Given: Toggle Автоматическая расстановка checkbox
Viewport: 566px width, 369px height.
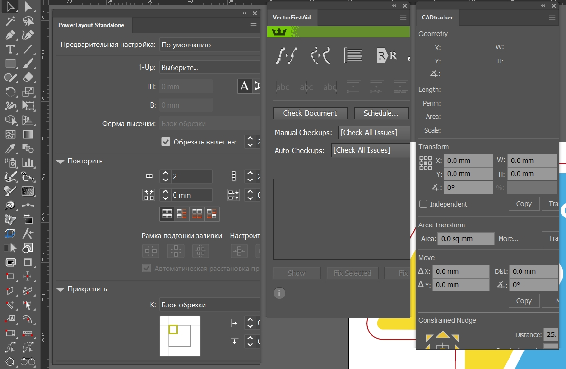Looking at the screenshot, I should [x=146, y=269].
